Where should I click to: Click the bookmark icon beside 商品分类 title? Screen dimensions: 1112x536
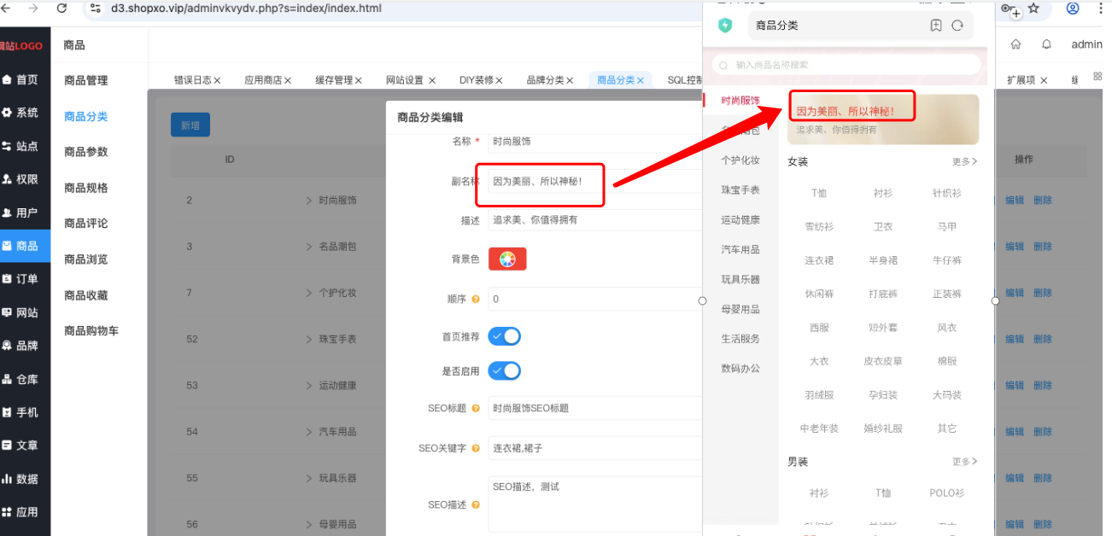[x=936, y=26]
